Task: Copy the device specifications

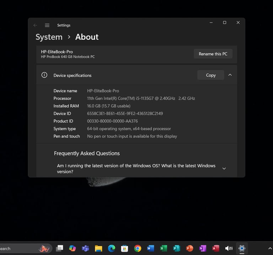Action: coord(210,75)
